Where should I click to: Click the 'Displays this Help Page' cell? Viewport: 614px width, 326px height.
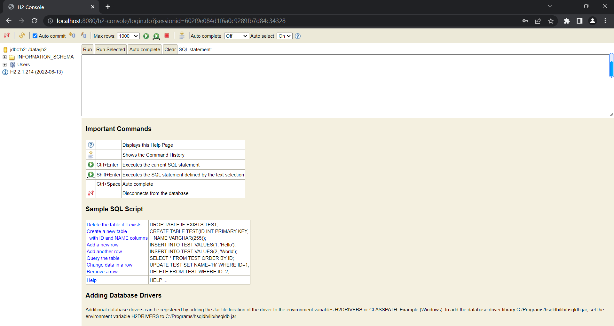(x=183, y=145)
